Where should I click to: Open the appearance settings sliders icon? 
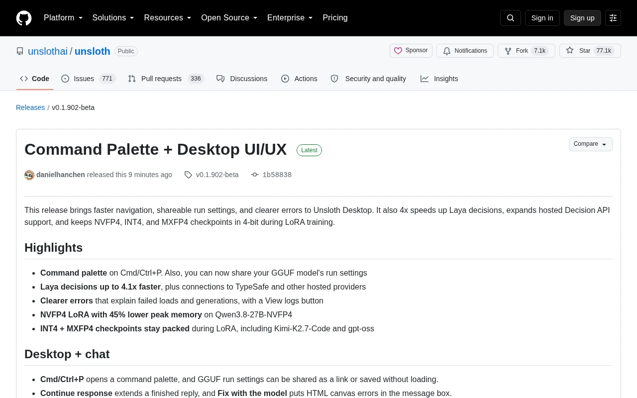click(613, 18)
